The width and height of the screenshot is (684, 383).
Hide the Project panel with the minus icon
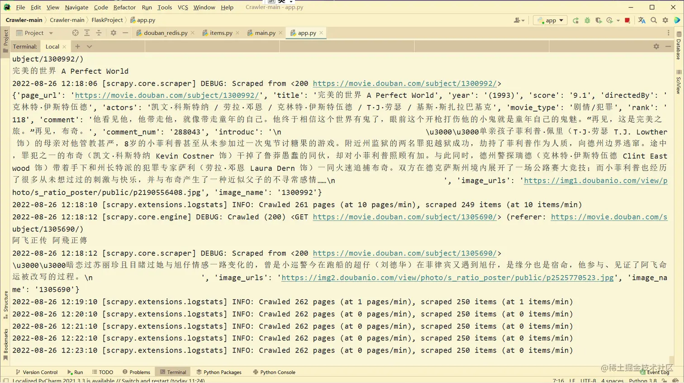point(125,33)
